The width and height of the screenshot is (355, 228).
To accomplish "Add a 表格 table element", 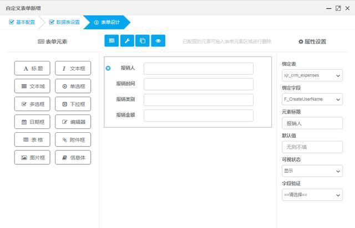I will pyautogui.click(x=32, y=139).
